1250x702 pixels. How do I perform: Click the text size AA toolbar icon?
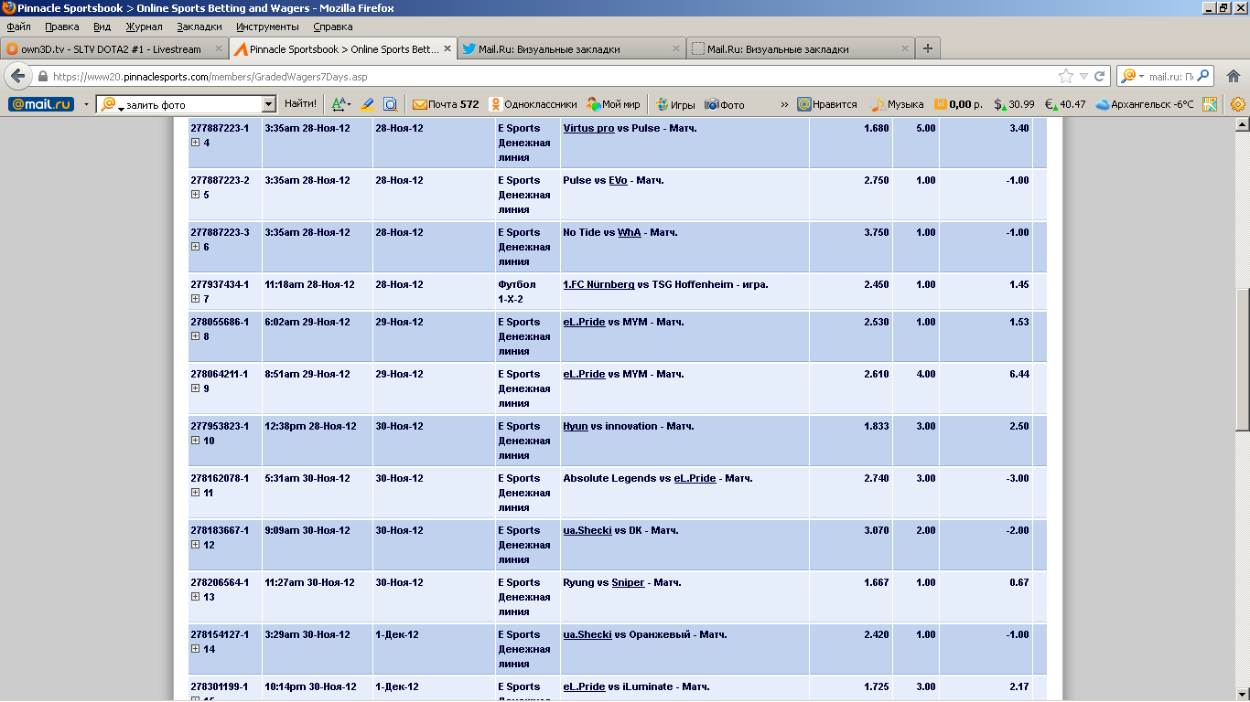(340, 104)
